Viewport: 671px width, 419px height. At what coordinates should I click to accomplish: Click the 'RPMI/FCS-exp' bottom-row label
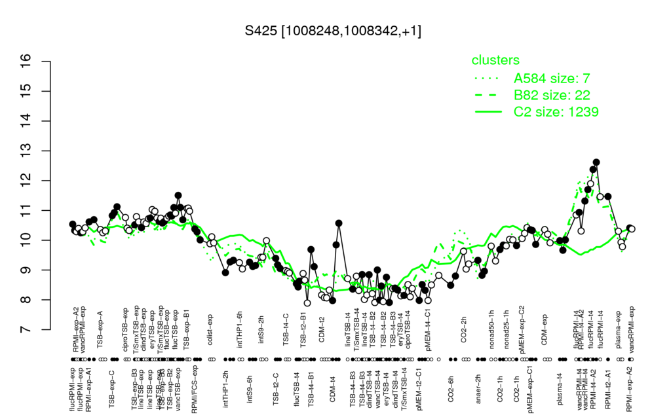(195, 390)
